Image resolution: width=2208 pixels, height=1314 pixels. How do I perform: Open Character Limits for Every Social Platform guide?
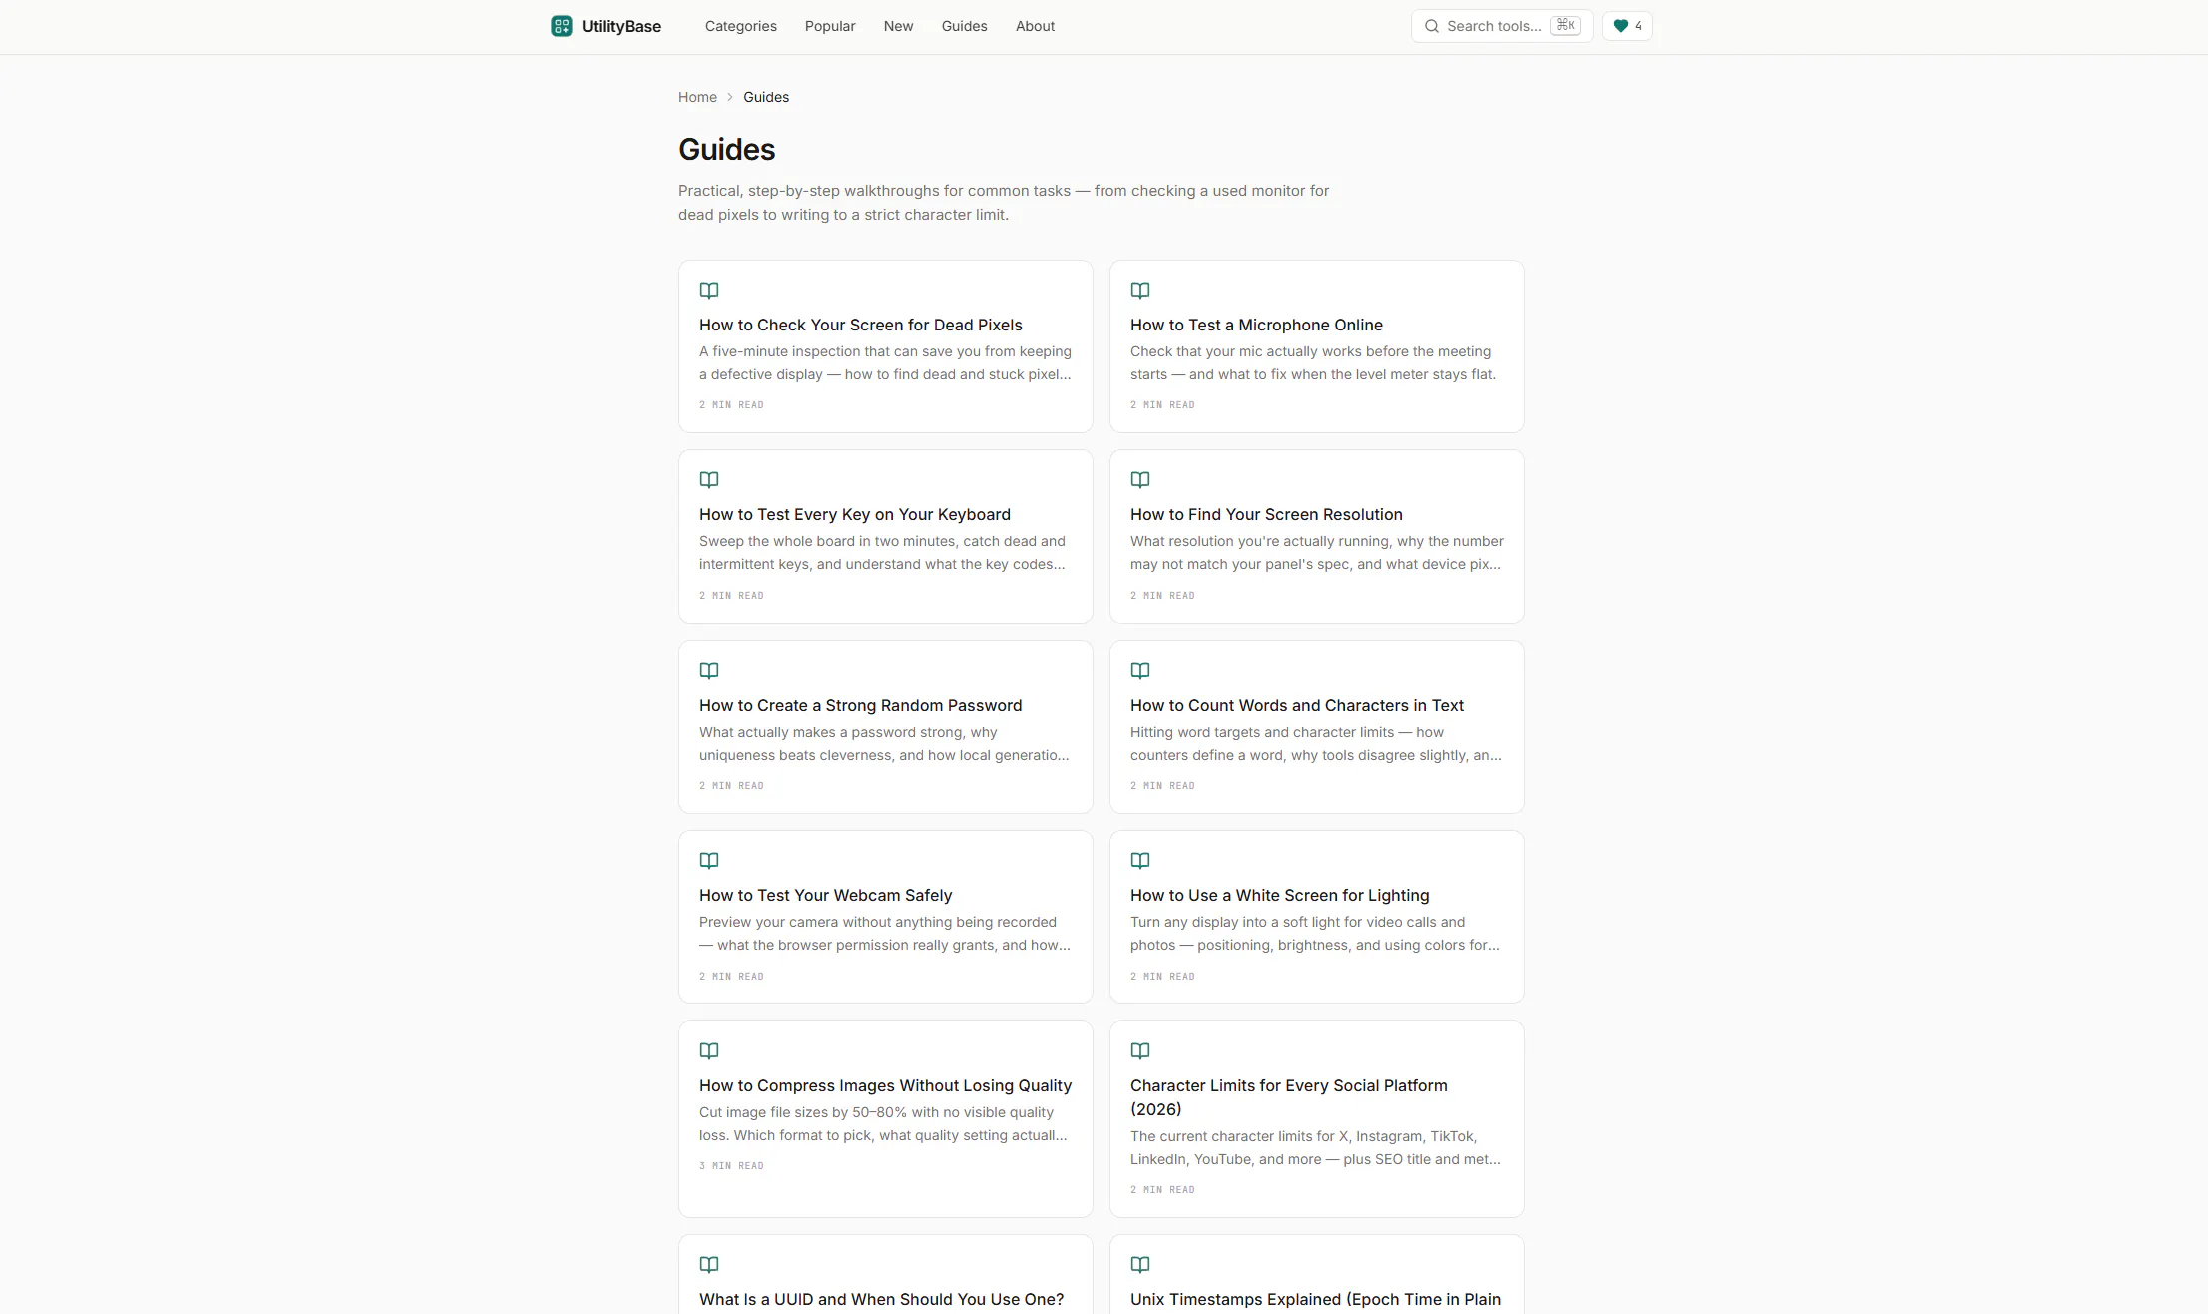tap(1289, 1097)
